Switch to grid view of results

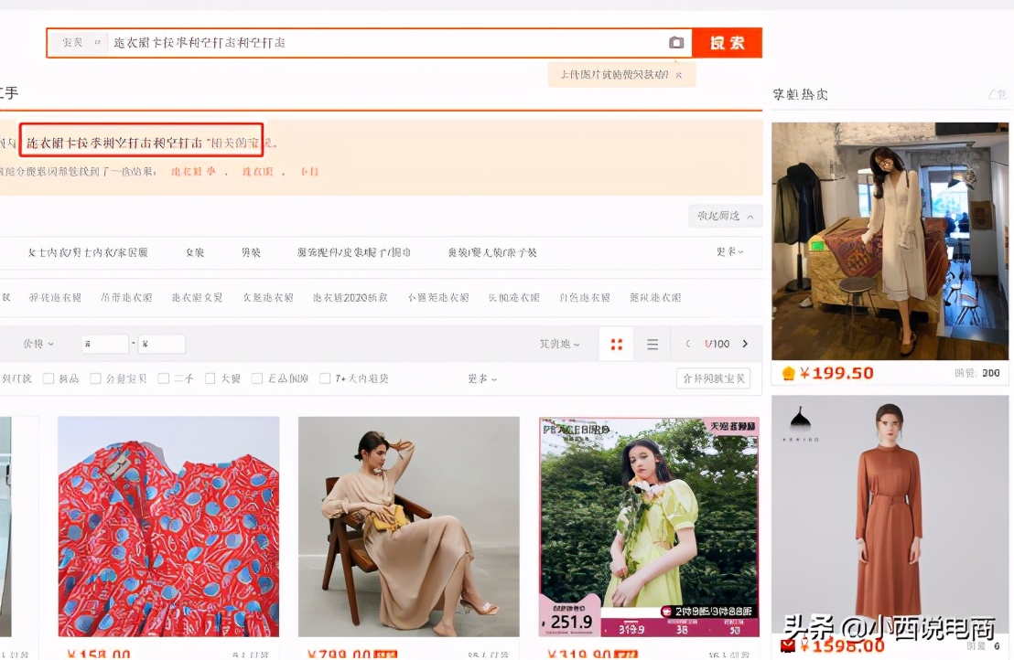tap(616, 345)
